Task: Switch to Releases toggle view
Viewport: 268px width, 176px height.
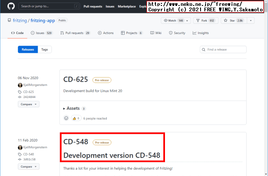Action: pos(28,49)
